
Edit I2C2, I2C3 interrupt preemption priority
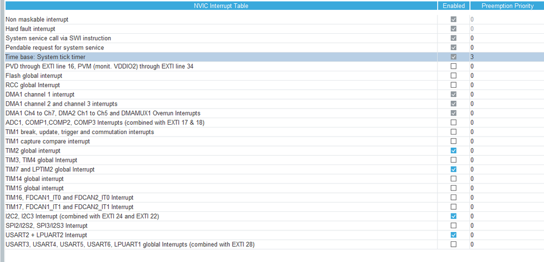507,216
